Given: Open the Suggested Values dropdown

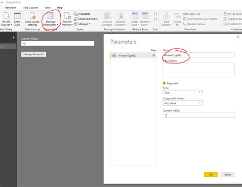Looking at the screenshot, I should [182, 103].
